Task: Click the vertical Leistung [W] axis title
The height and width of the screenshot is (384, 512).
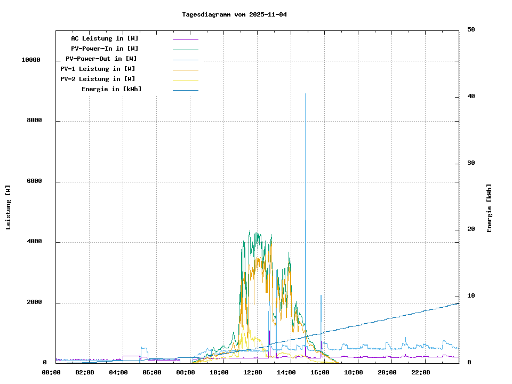Action: pos(9,207)
